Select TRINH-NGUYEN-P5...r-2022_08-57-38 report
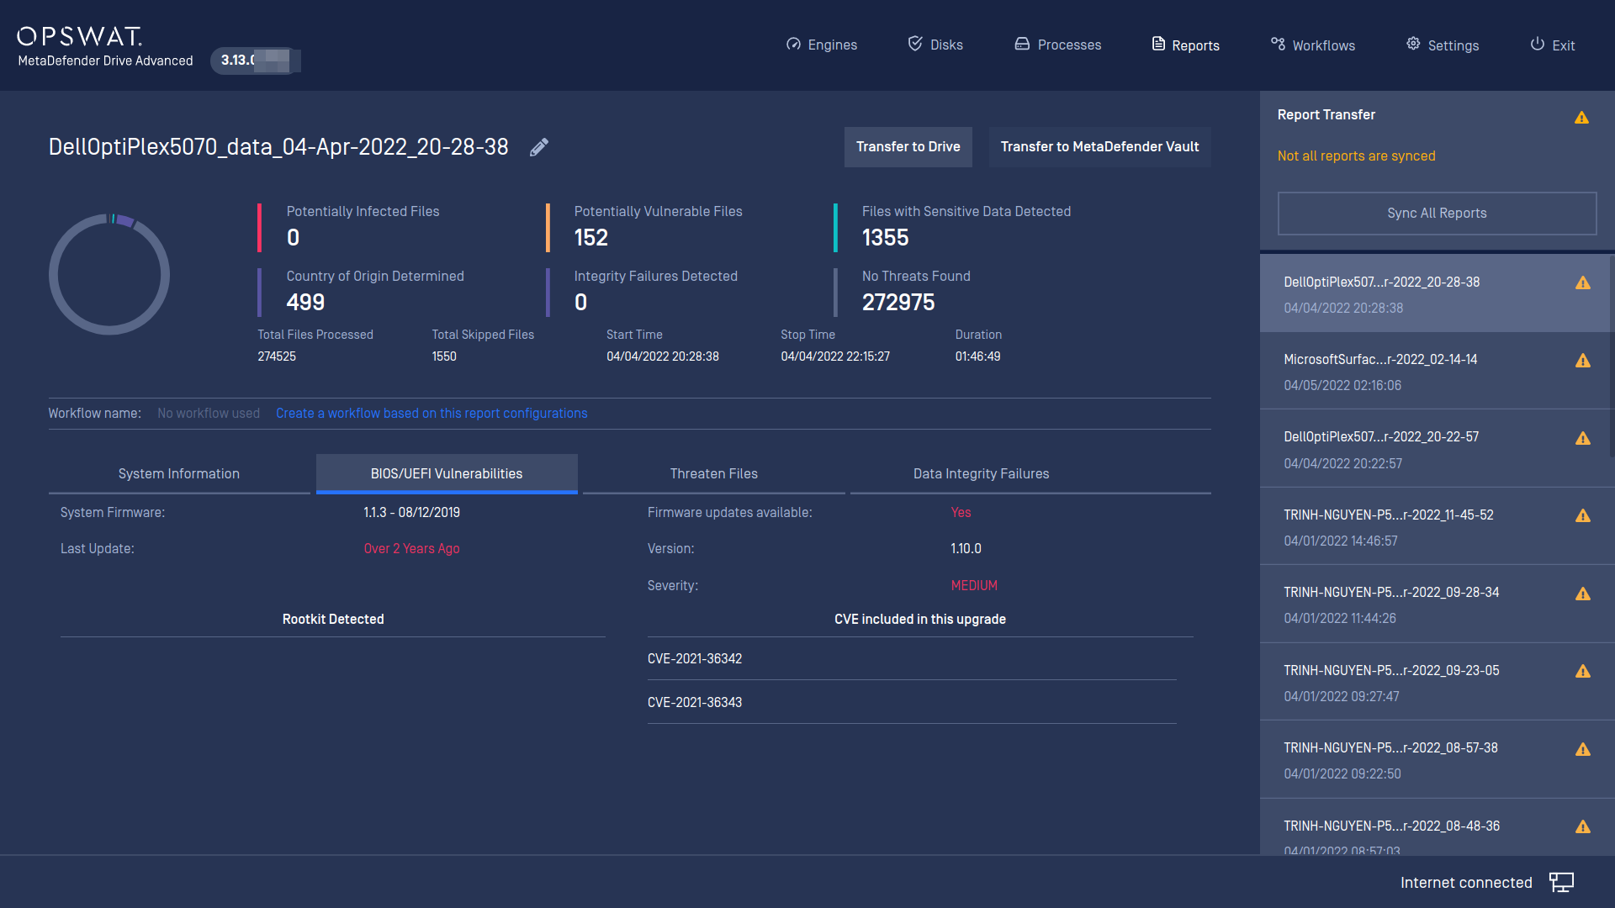 1435,760
